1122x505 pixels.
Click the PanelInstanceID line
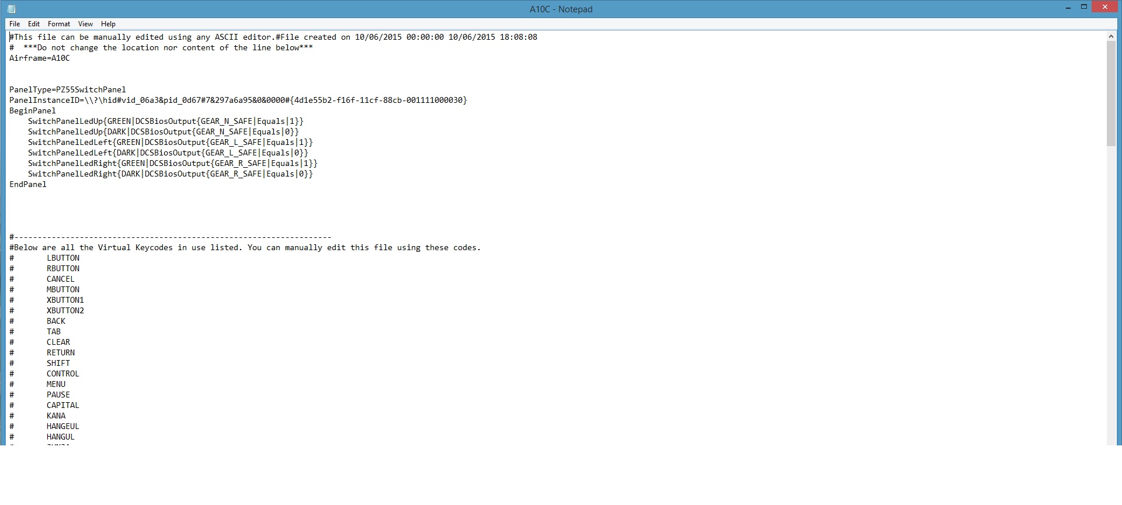[238, 101]
